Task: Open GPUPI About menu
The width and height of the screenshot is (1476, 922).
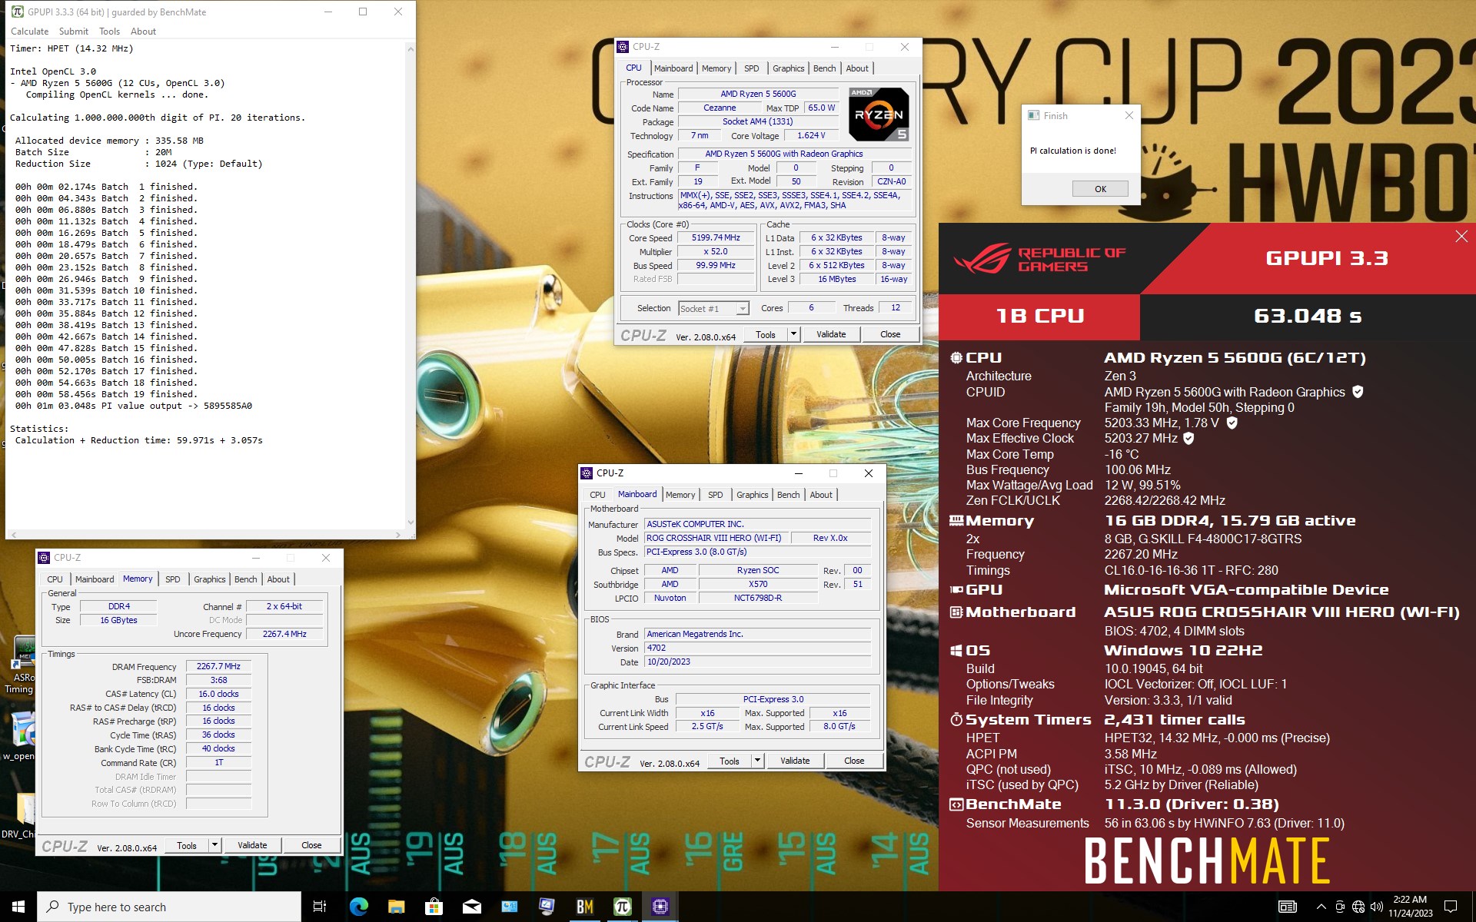Action: coord(143,32)
